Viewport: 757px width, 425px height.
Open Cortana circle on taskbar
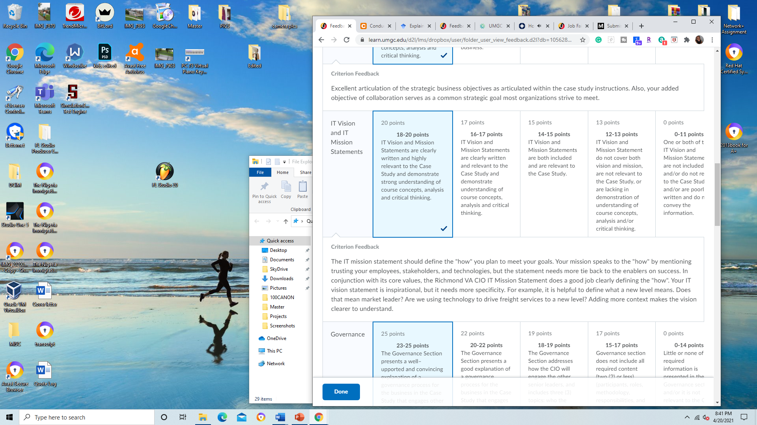[x=164, y=417]
